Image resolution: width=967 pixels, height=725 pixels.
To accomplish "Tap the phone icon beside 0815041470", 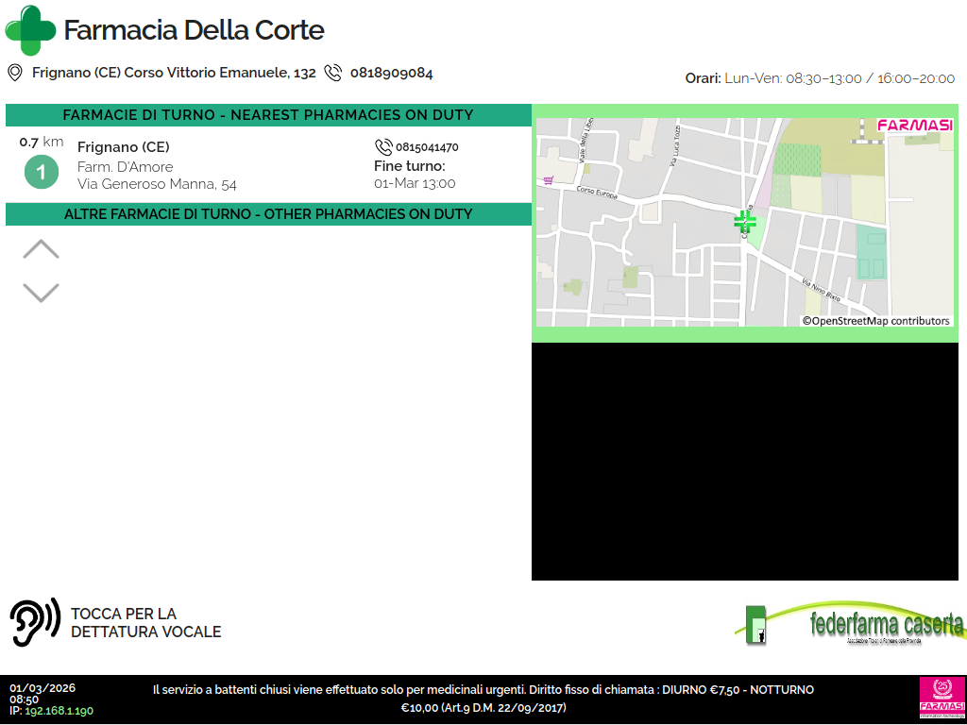I will pos(383,147).
